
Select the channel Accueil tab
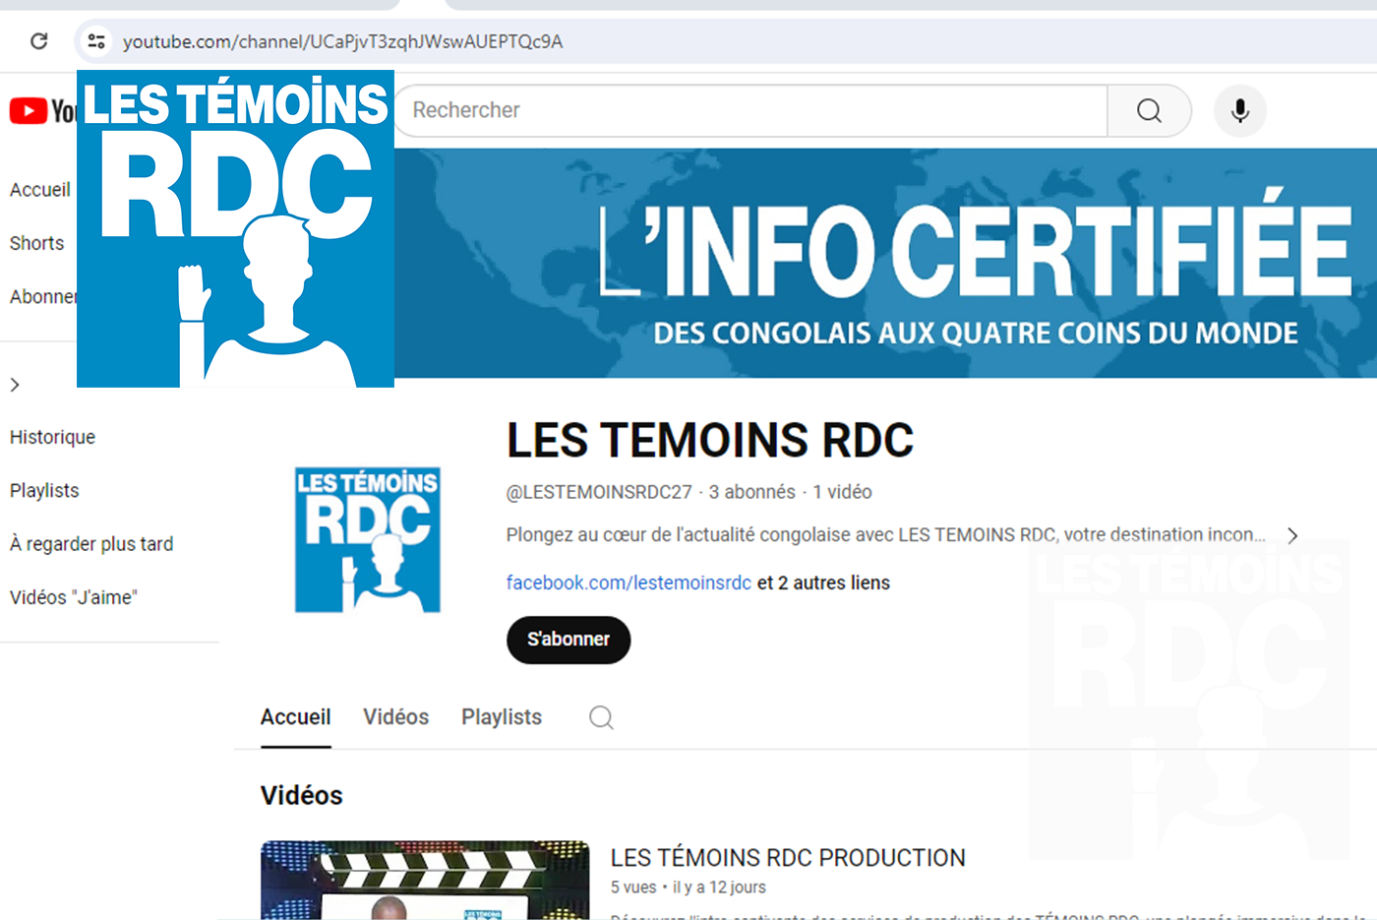click(295, 717)
